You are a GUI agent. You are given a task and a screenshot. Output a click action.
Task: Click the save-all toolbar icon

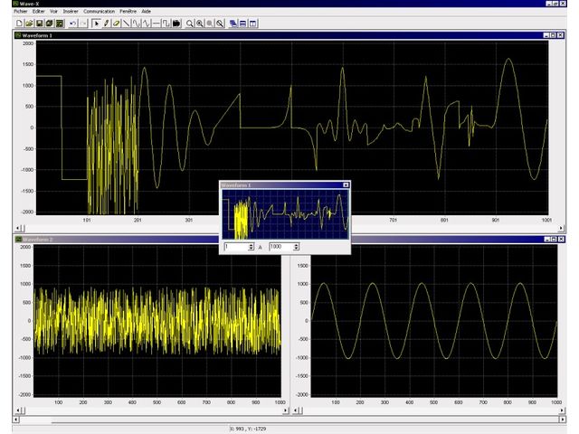click(x=49, y=24)
